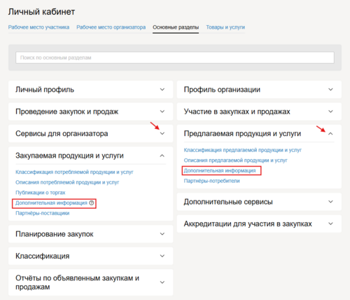The image size is (350, 300).
Task: Open Публикации о торгах link
Action: [41, 193]
